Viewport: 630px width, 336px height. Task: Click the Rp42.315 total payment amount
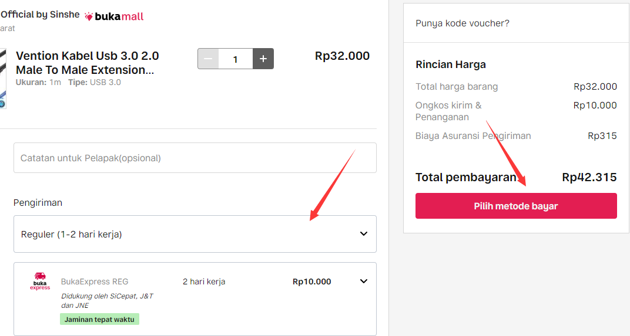pyautogui.click(x=589, y=177)
